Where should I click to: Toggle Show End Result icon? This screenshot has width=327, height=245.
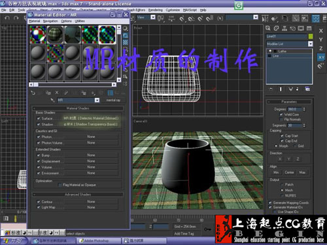[281, 89]
